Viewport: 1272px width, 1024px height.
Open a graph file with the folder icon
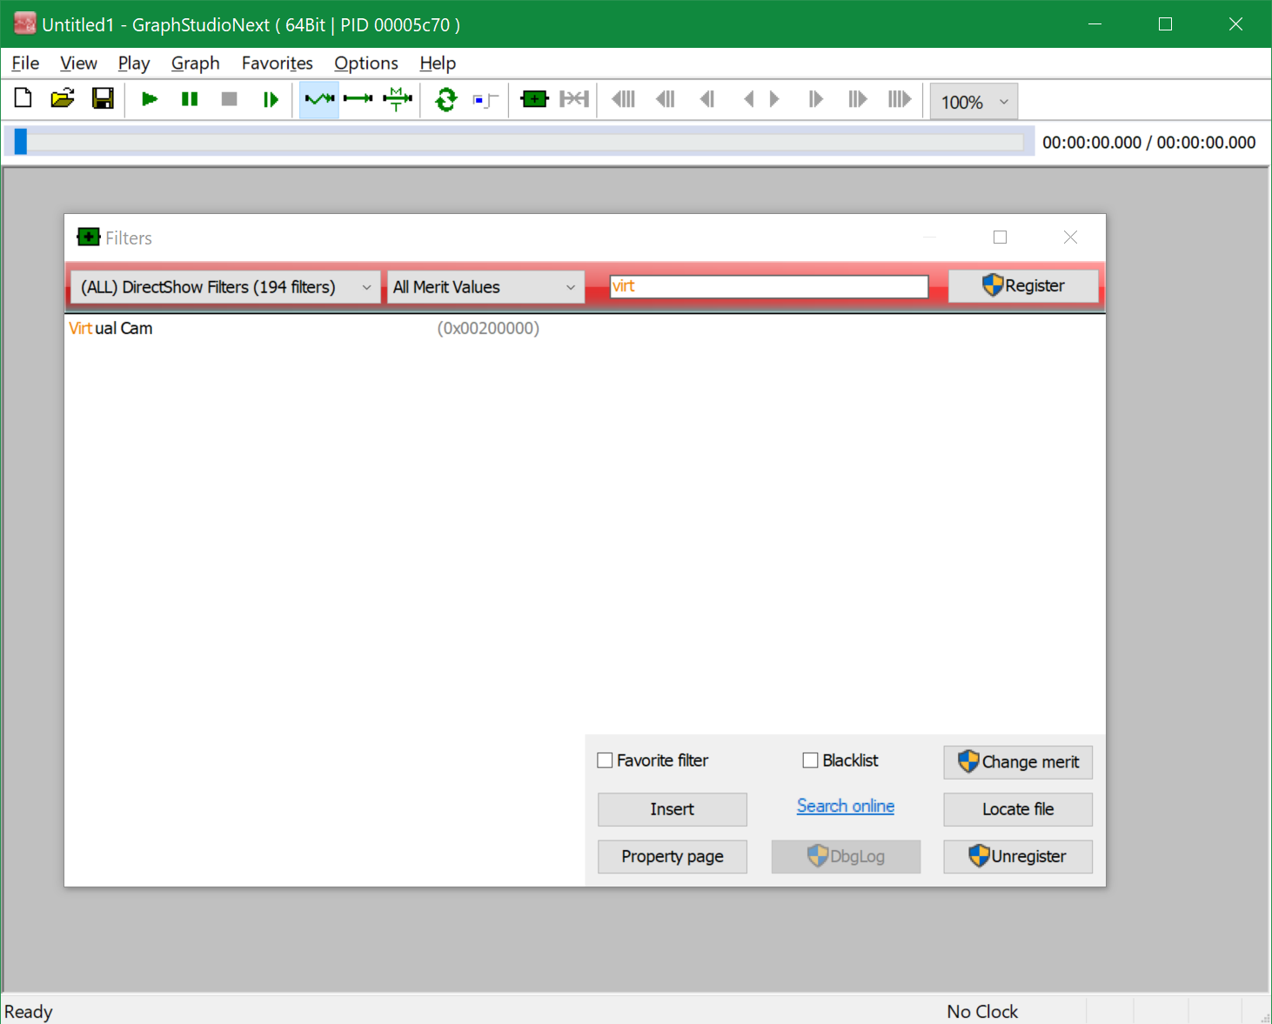[x=63, y=99]
